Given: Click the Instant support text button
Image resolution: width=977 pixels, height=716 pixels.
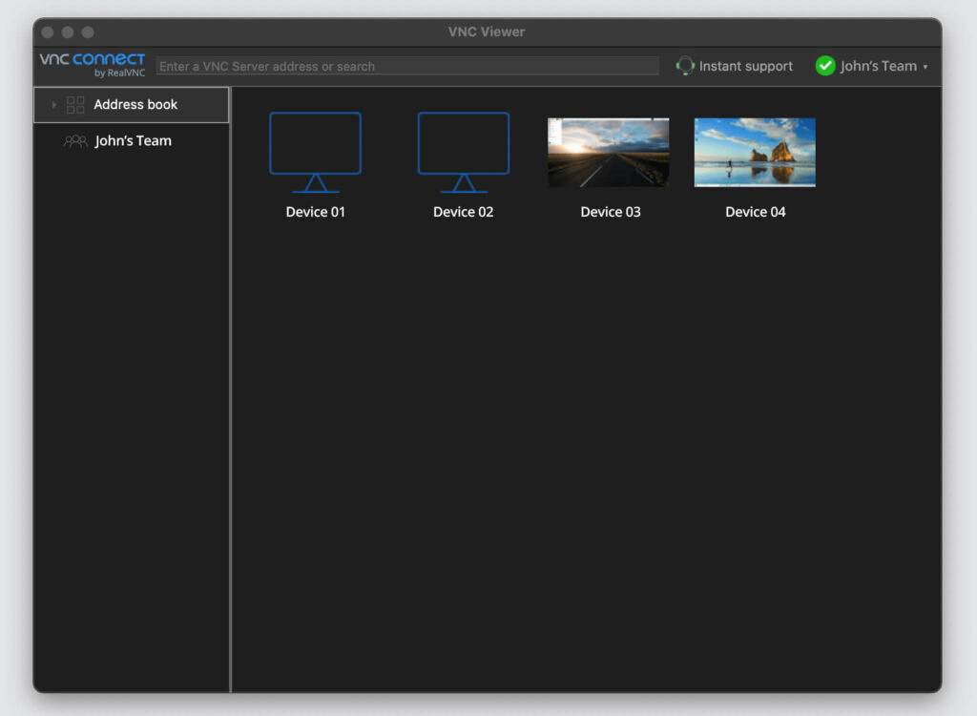Looking at the screenshot, I should (745, 66).
